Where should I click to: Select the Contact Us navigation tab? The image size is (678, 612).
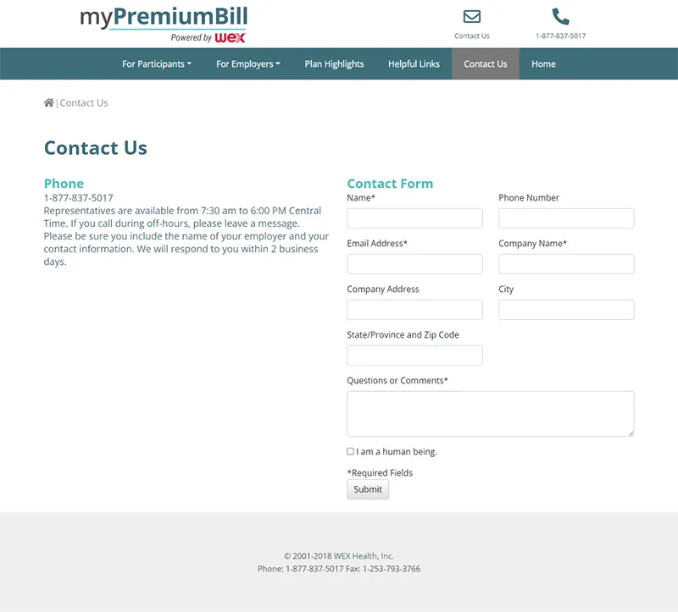(x=486, y=64)
